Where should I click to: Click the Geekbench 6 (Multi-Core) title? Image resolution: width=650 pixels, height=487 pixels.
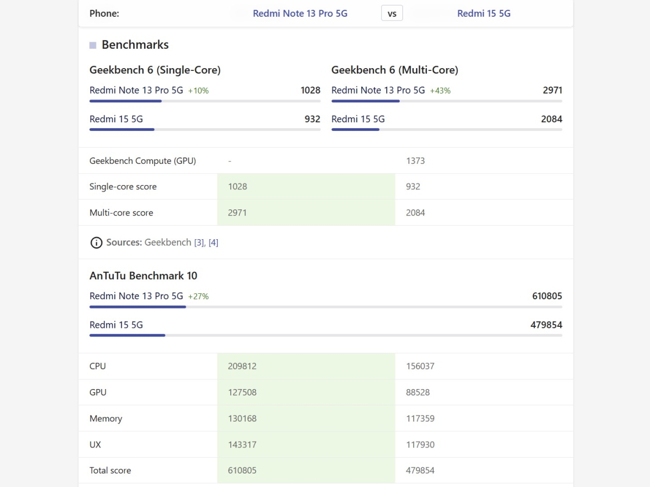tap(394, 70)
